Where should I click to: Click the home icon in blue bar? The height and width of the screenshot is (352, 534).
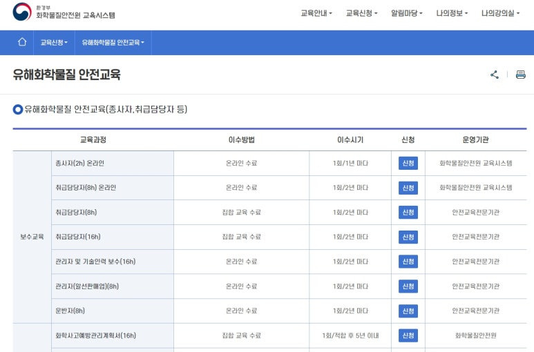(x=22, y=42)
